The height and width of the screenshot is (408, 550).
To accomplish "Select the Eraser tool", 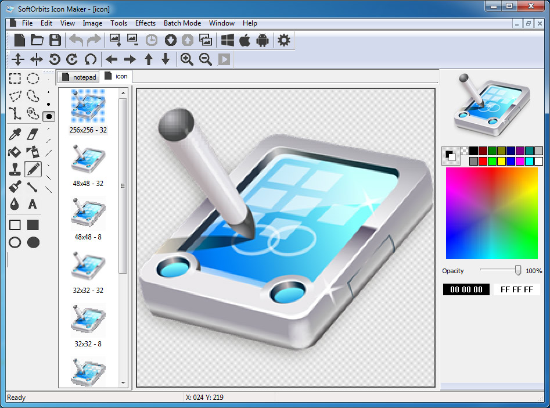I will 33,135.
